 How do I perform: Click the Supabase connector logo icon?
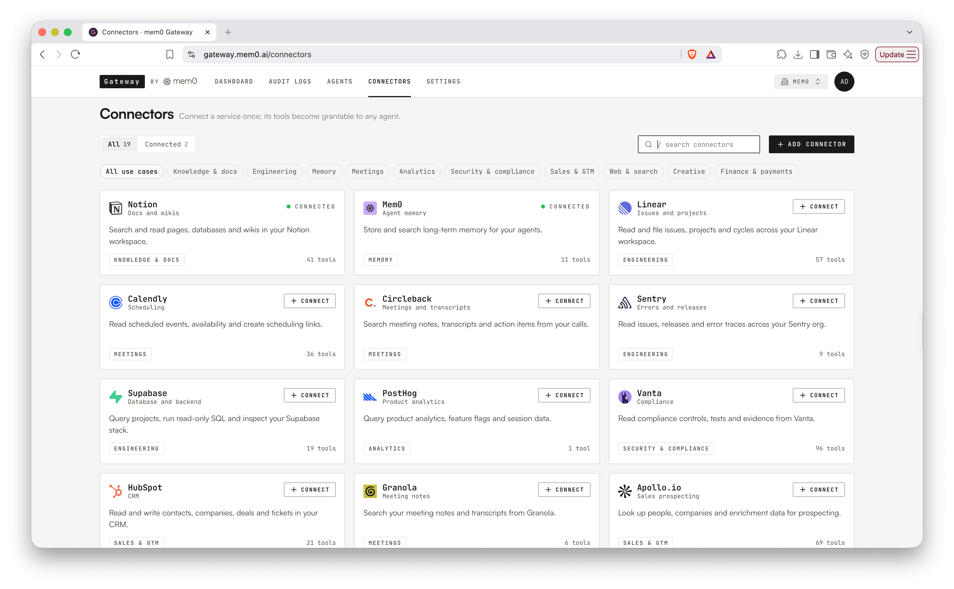coord(116,397)
